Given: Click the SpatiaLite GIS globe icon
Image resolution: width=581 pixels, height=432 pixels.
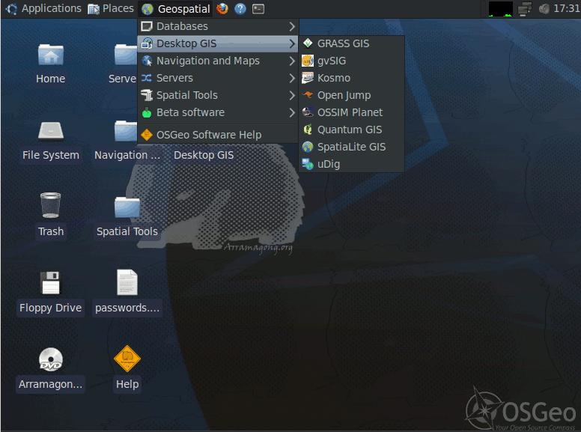Looking at the screenshot, I should pyautogui.click(x=308, y=147).
